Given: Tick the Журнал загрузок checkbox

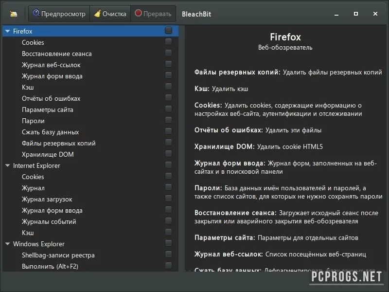Looking at the screenshot, I should pos(168,198).
